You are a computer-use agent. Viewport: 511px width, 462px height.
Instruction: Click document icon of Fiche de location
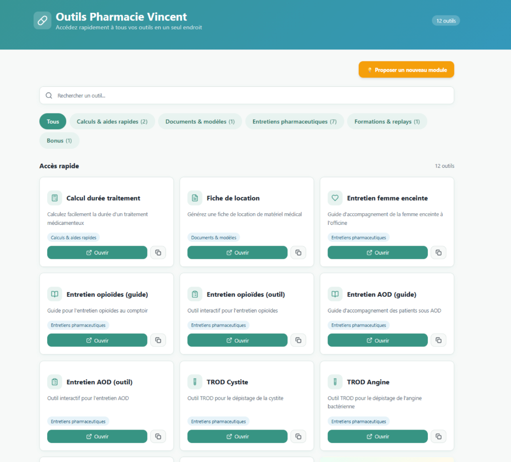pos(195,198)
